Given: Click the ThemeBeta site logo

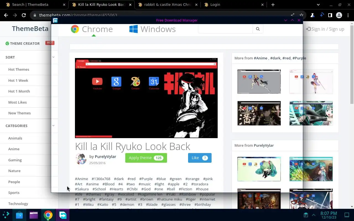Looking at the screenshot, I should [30, 28].
